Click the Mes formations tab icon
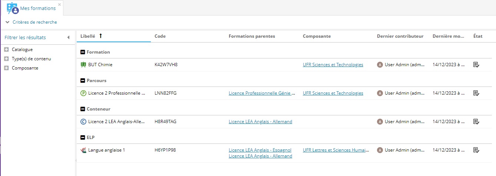Viewport: 496px width, 176px height. click(x=13, y=8)
